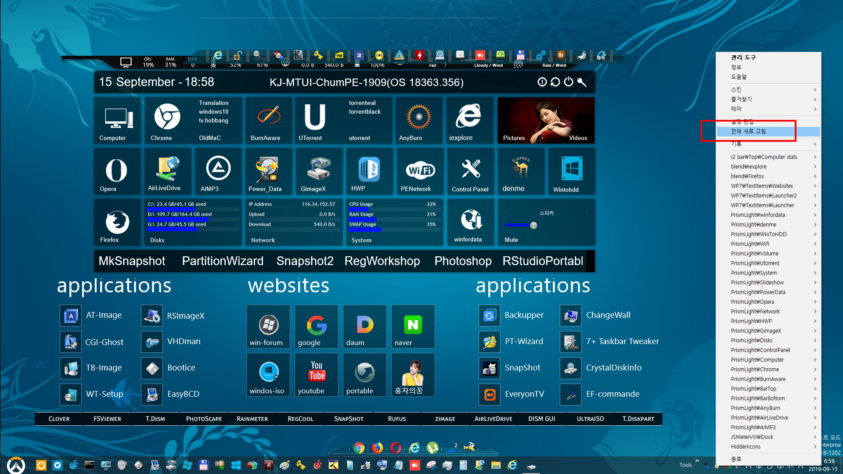Click ULTRAISO in the bottom bar
The width and height of the screenshot is (843, 474).
(590, 419)
